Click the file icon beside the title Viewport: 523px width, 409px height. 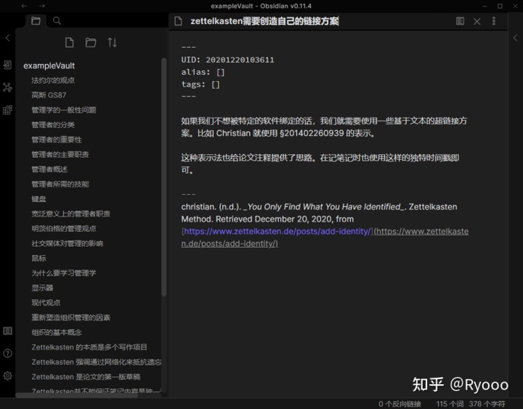tap(179, 21)
